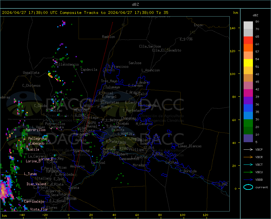Click the Pellegrina map label
The width and height of the screenshot is (271, 219).
(x=38, y=139)
